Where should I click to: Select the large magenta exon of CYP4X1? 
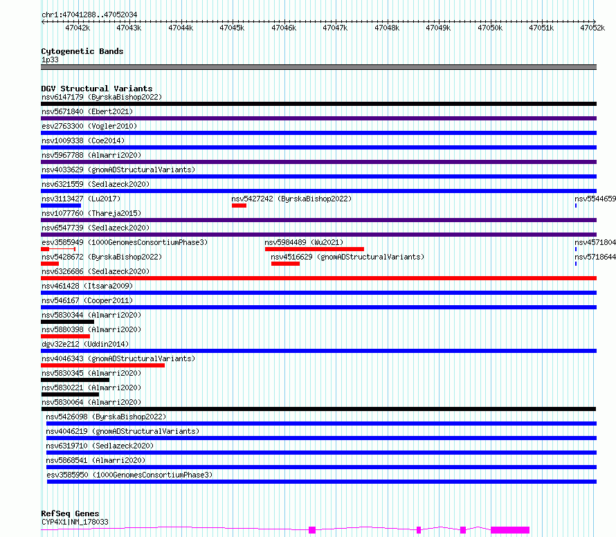pyautogui.click(x=510, y=530)
